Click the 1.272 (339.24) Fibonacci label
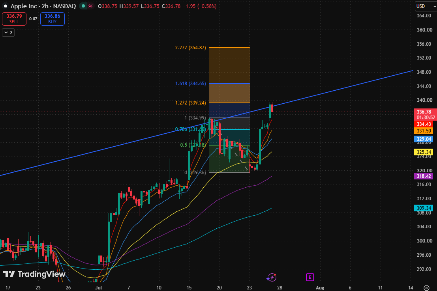The image size is (437, 291). coord(191,103)
